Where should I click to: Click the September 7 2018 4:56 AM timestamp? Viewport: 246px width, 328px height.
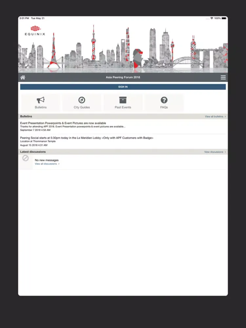click(35, 130)
